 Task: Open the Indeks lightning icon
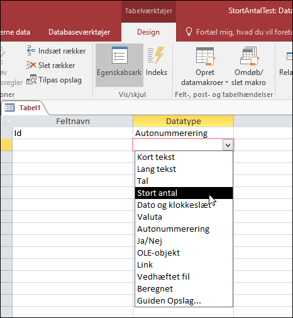156,55
